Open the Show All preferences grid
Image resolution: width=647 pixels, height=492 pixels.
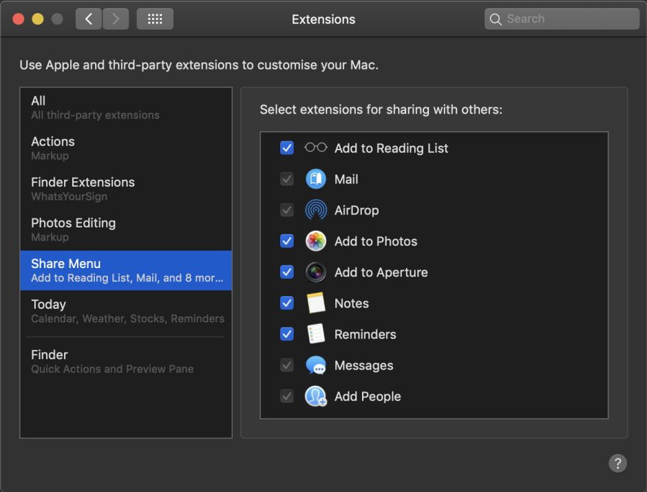[155, 19]
